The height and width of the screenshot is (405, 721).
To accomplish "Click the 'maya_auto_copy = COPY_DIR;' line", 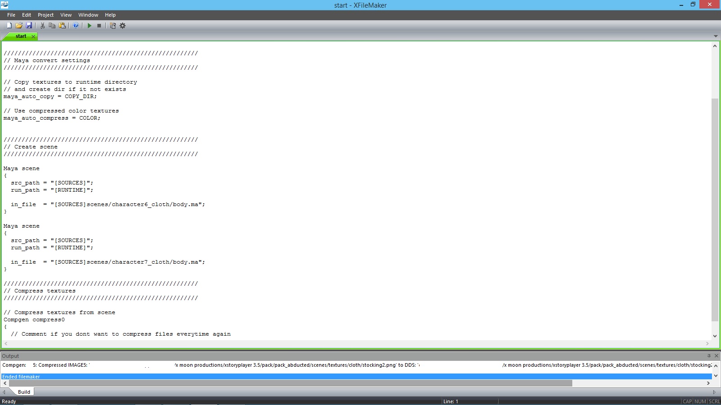I will point(50,96).
